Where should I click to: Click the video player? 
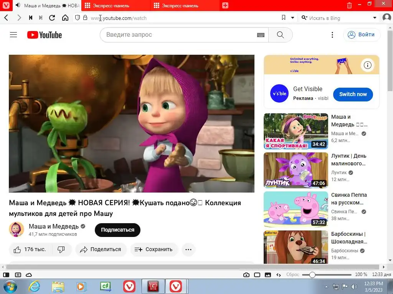coord(132,124)
